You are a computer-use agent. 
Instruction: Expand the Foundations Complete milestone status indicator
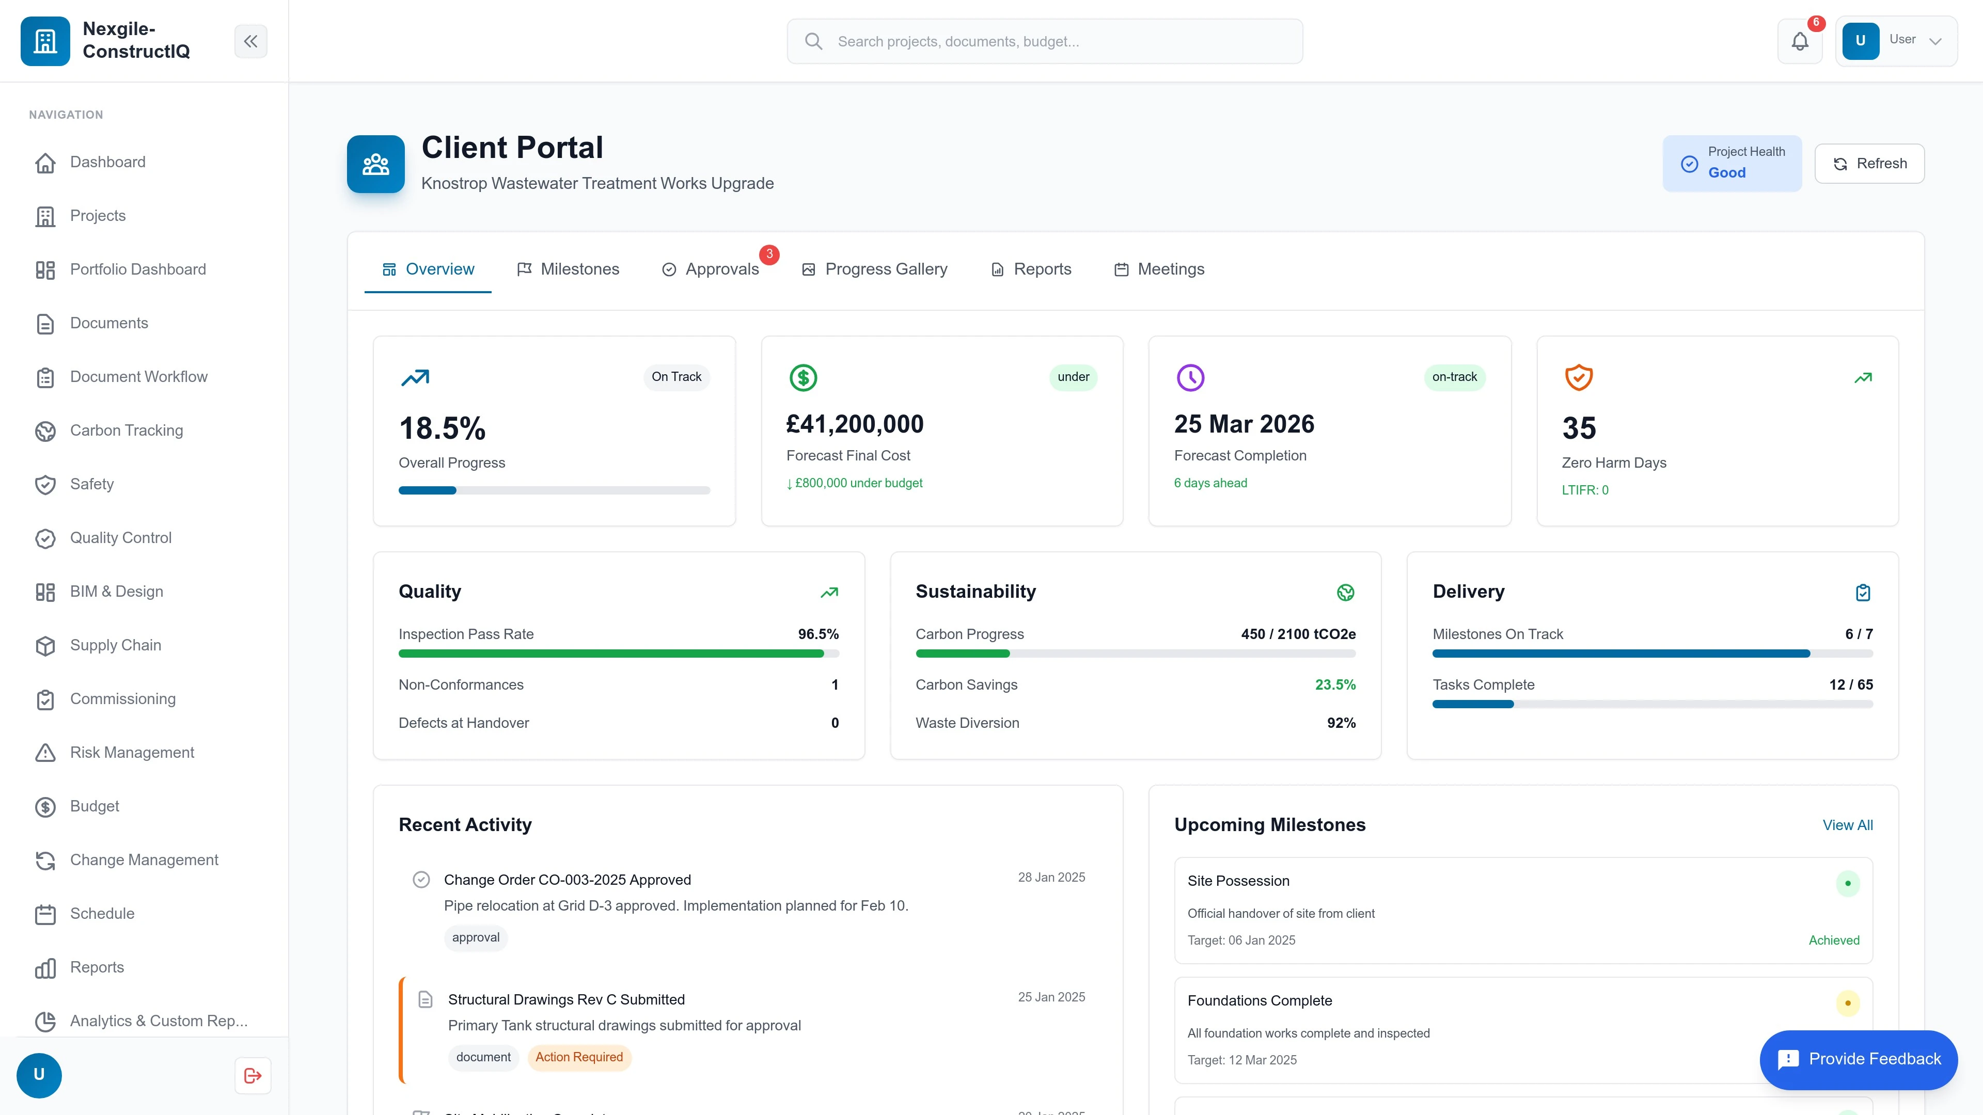[x=1848, y=1003]
